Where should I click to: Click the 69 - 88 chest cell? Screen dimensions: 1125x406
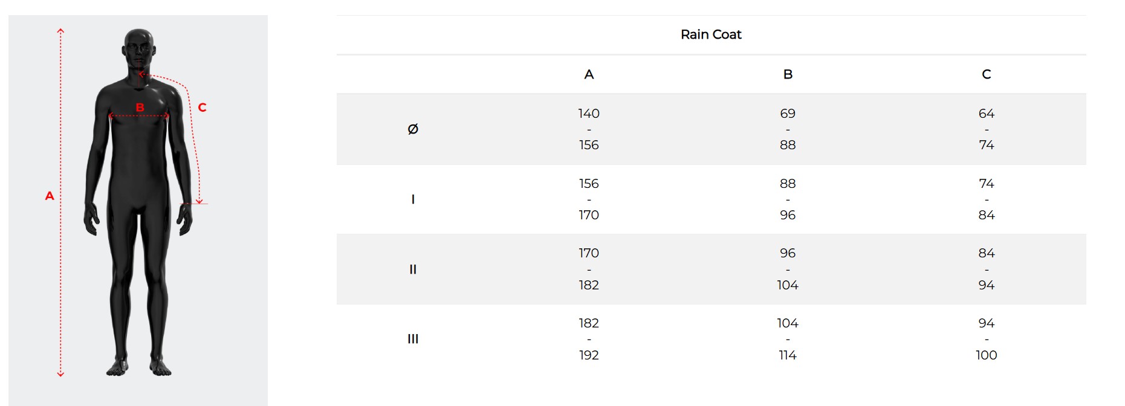[788, 129]
